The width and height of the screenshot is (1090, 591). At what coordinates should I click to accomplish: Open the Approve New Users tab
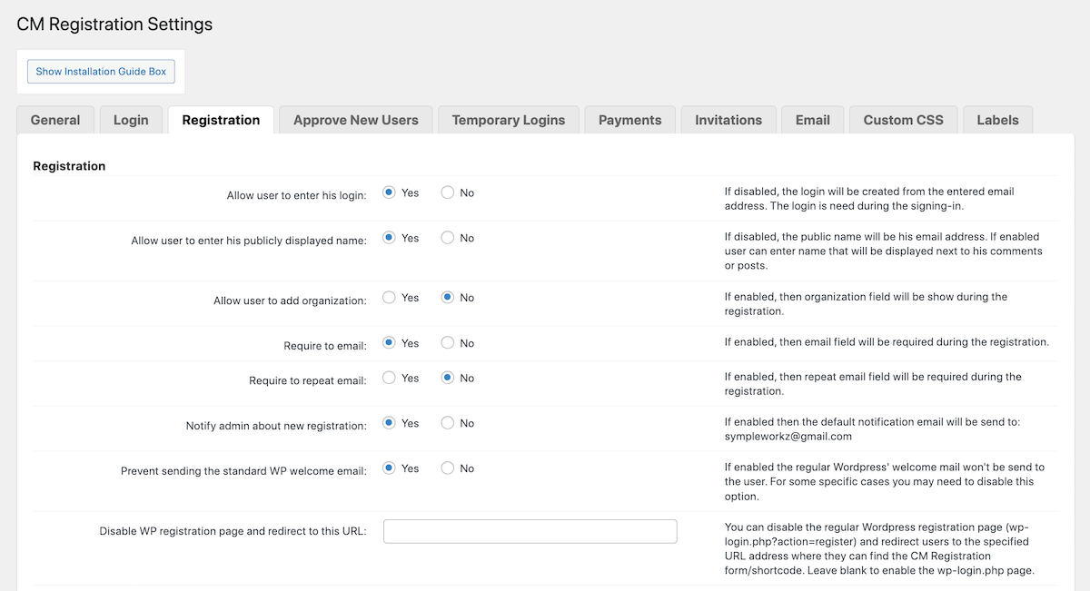coord(356,120)
